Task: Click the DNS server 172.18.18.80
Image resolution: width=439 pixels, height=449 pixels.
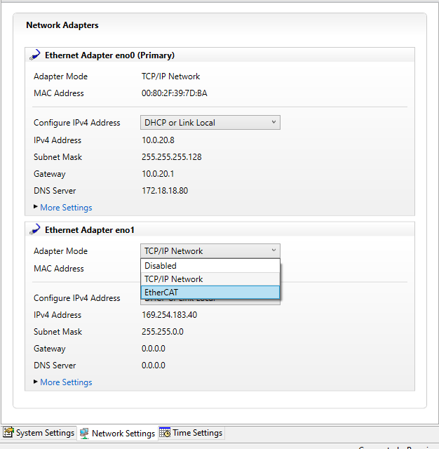Action: pos(165,191)
